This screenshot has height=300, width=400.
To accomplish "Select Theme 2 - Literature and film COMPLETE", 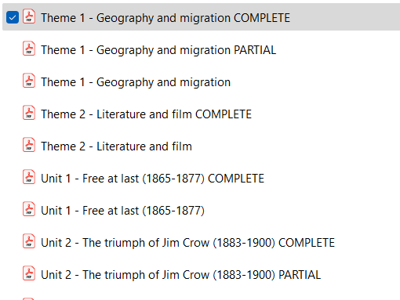I will pyautogui.click(x=146, y=114).
